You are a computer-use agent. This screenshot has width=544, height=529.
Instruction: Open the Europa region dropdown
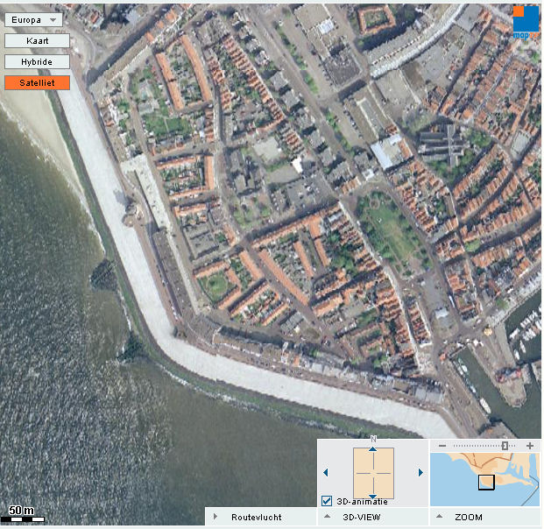coord(33,19)
